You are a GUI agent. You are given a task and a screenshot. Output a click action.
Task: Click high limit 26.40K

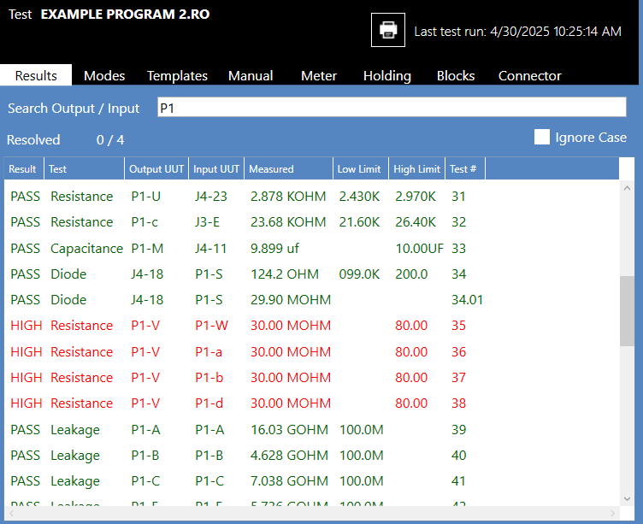(x=416, y=221)
